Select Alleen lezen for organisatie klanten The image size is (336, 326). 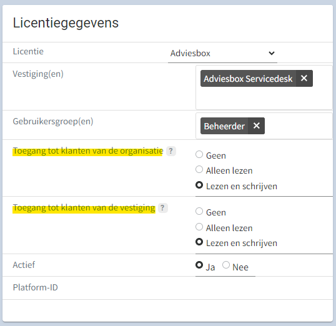[199, 169]
